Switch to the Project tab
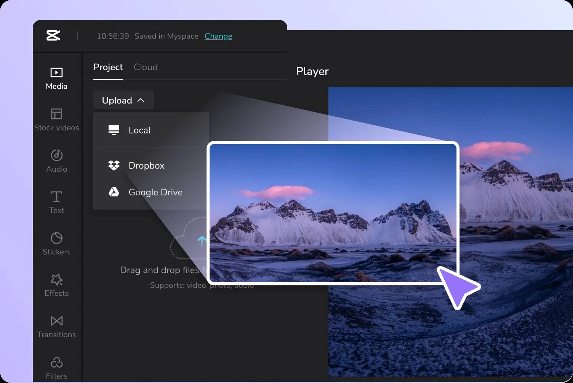 pyautogui.click(x=108, y=67)
